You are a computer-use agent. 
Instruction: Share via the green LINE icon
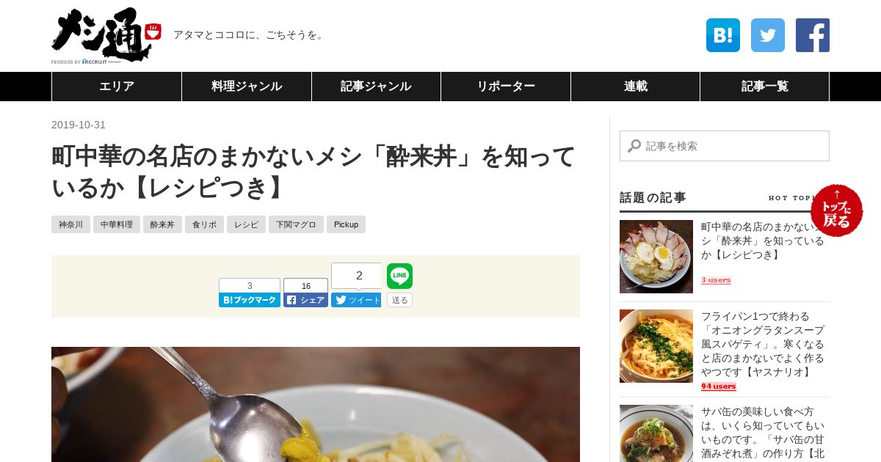399,276
